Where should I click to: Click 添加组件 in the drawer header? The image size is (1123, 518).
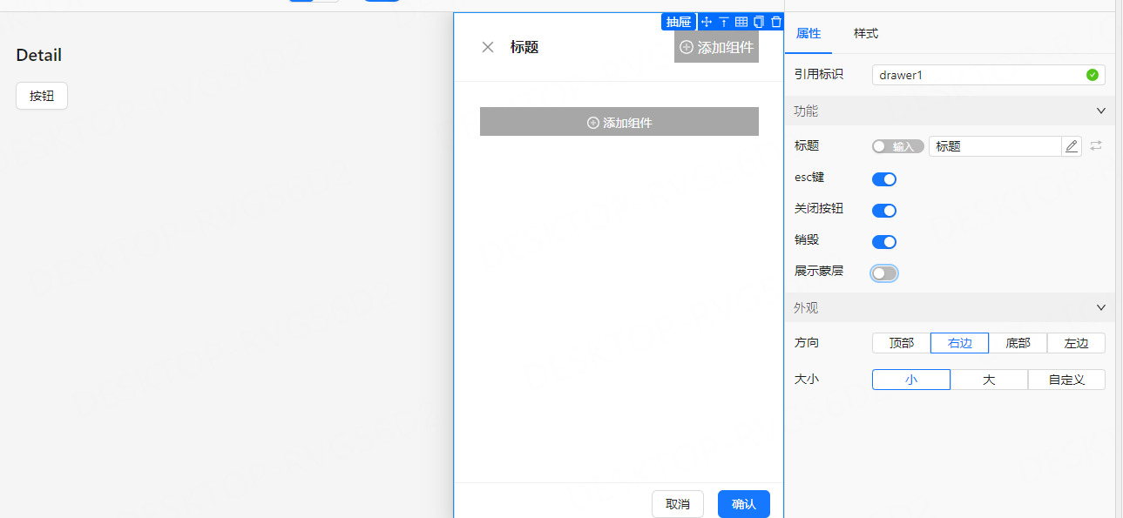pos(716,47)
